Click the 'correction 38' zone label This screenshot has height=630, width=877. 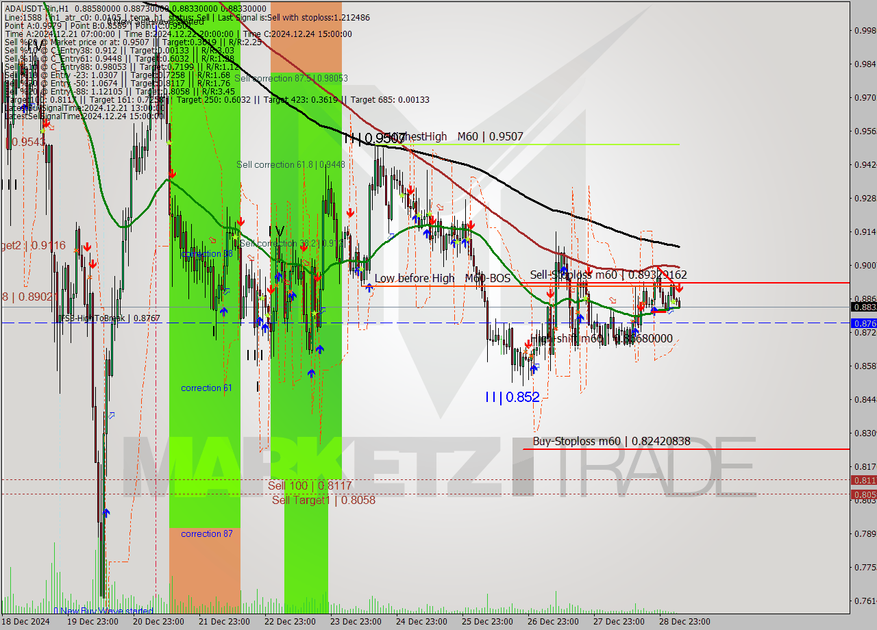pos(206,253)
